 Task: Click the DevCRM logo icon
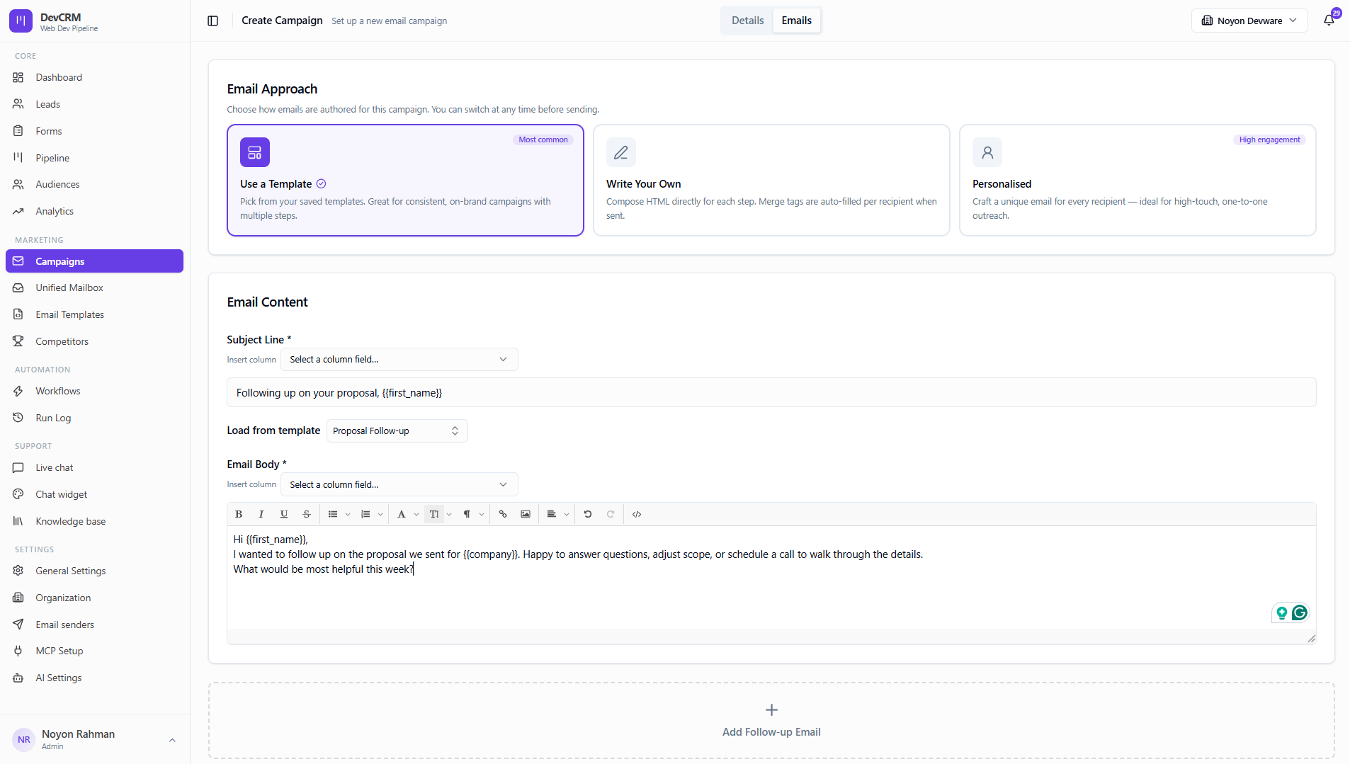tap(21, 21)
